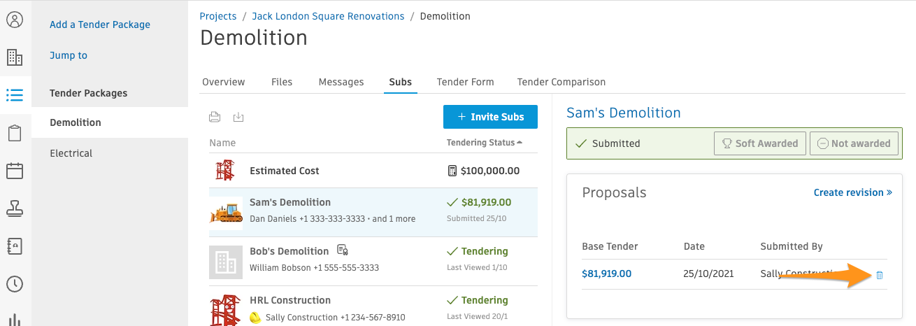Open the user profile icon in sidebar

[x=15, y=19]
